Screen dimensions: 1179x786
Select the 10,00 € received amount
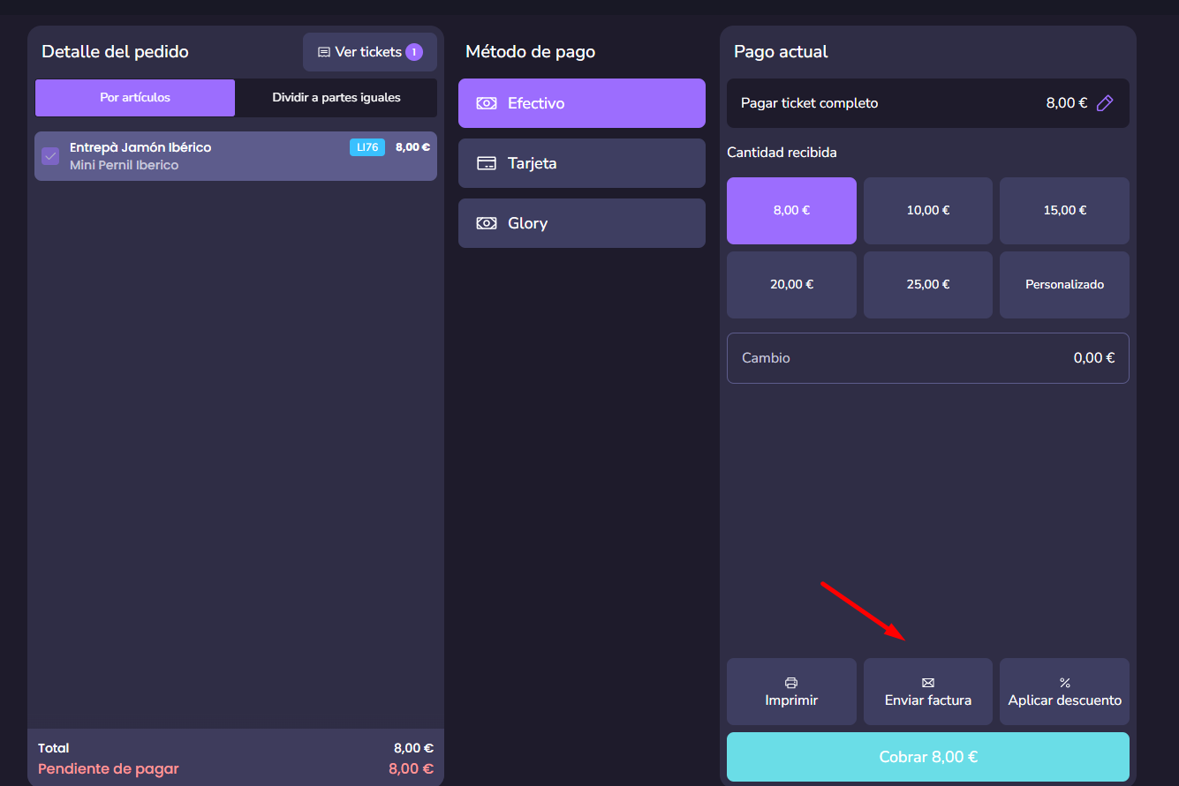tap(927, 211)
